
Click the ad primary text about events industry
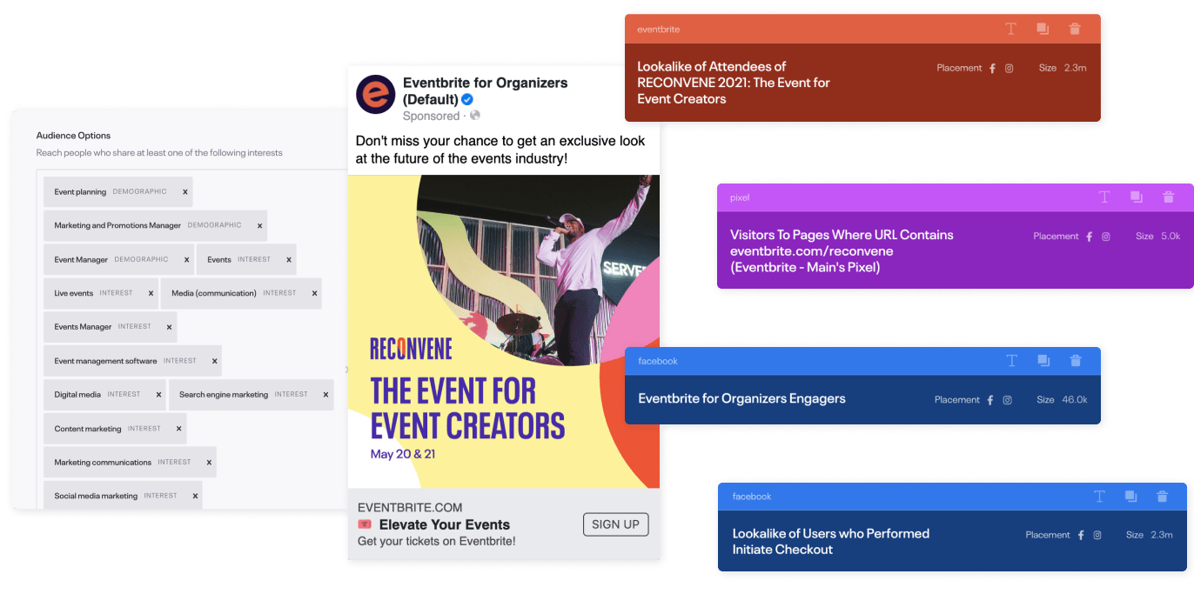[x=500, y=150]
